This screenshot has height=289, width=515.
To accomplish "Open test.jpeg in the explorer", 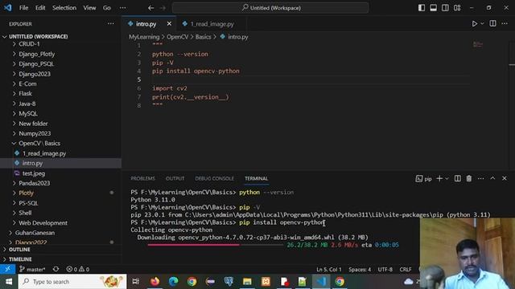I will (x=60, y=173).
